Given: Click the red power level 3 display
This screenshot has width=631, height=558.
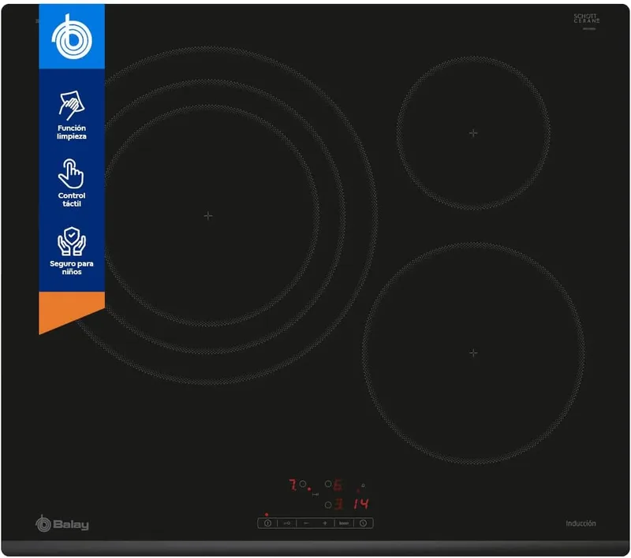Looking at the screenshot, I should [338, 504].
